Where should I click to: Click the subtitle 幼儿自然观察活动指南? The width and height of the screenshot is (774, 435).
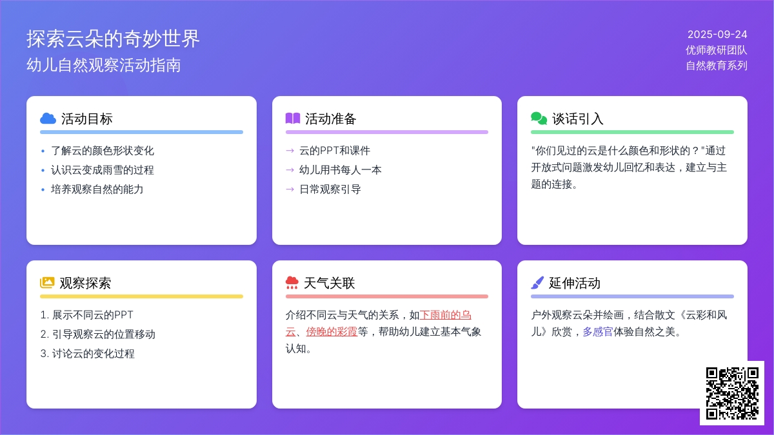[103, 65]
